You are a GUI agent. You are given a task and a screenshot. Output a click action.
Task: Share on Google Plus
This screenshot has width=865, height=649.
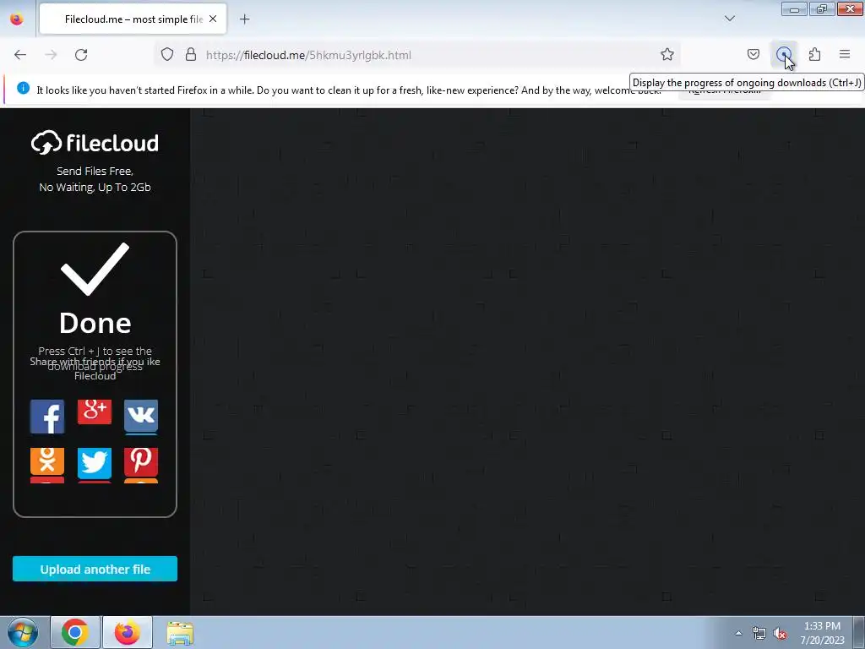point(95,412)
